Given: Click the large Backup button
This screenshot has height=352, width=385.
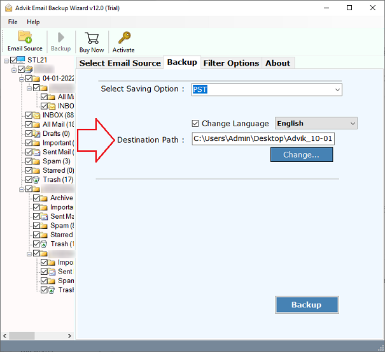Looking at the screenshot, I should [307, 305].
